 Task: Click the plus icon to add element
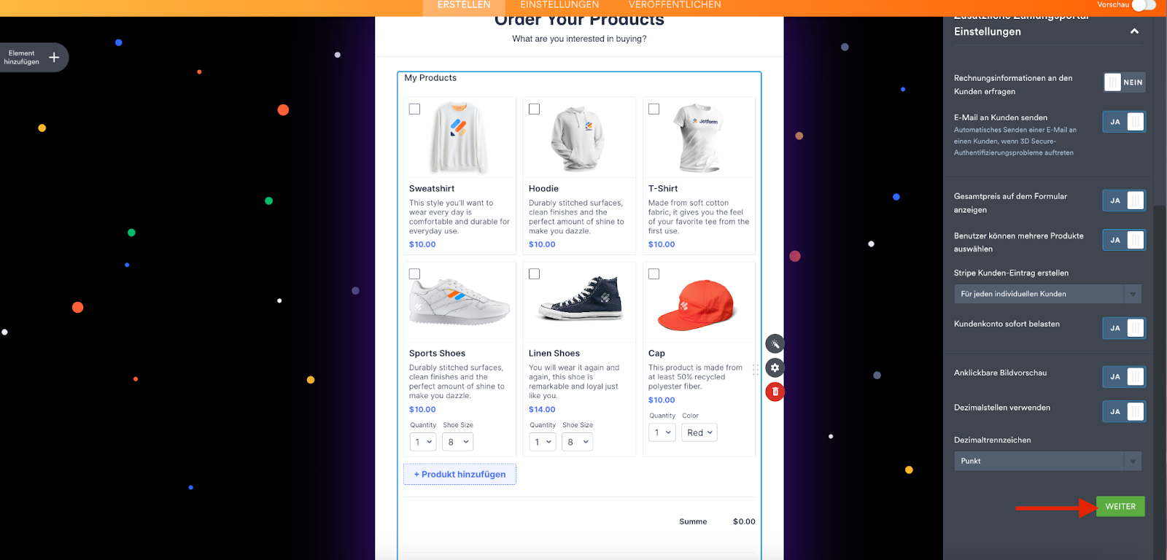tap(54, 58)
